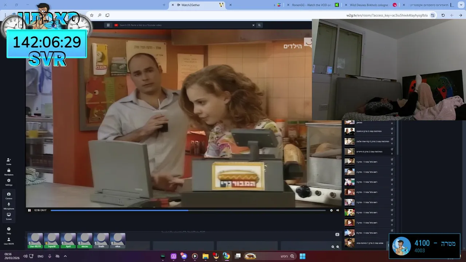This screenshot has height=262, width=466.
Task: Open the Windows Start button
Action: [303, 256]
